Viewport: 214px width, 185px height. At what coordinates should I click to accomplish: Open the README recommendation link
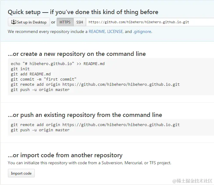point(97,31)
